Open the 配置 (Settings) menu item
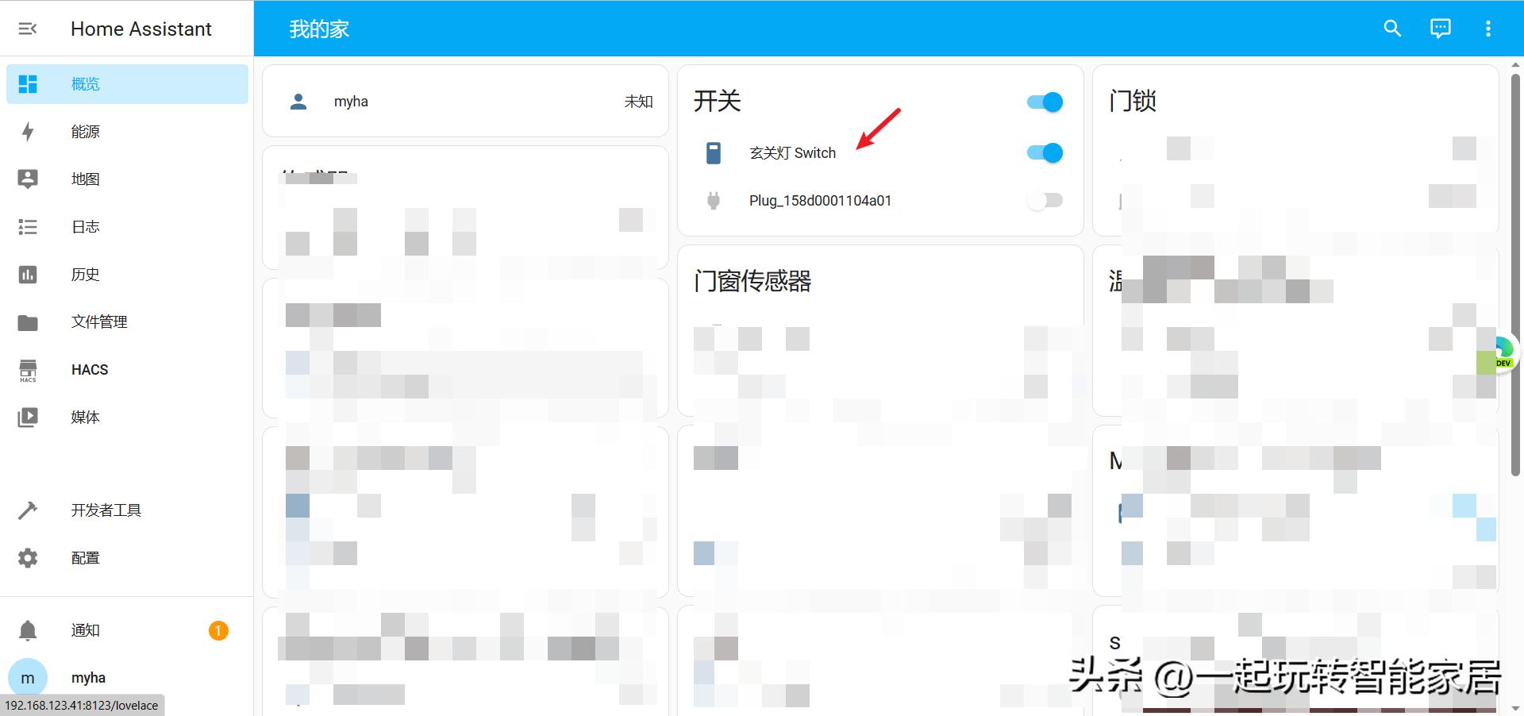 85,557
